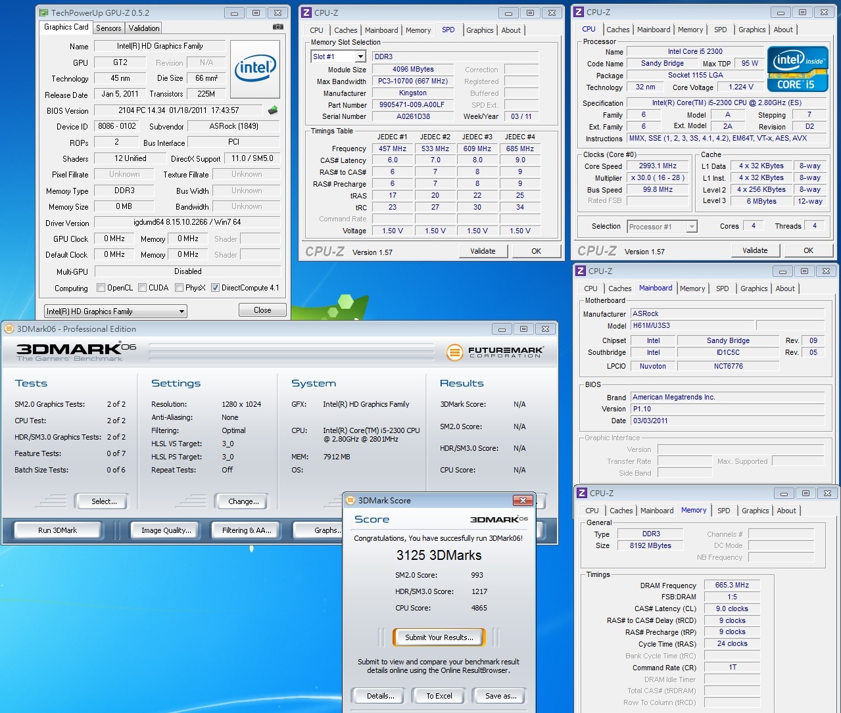Switch to Memory tab in the CPU-Z processor window
Screen dimensions: 841x713
coord(690,30)
